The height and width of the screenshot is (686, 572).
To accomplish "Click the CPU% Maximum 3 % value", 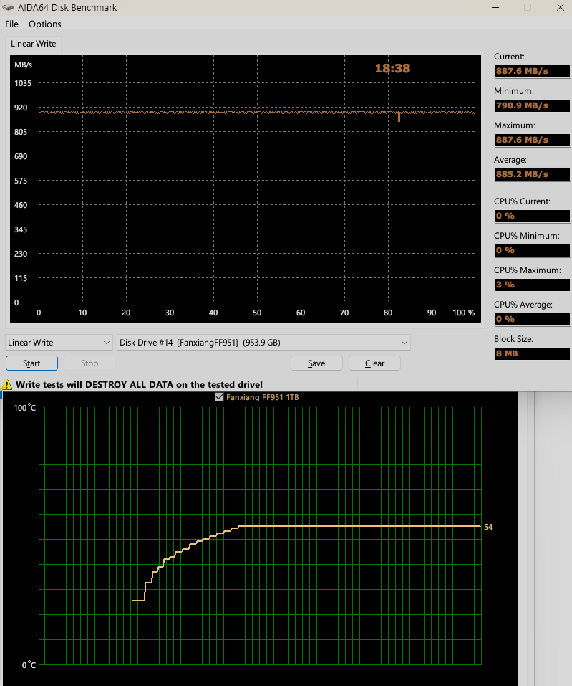I will pyautogui.click(x=532, y=285).
